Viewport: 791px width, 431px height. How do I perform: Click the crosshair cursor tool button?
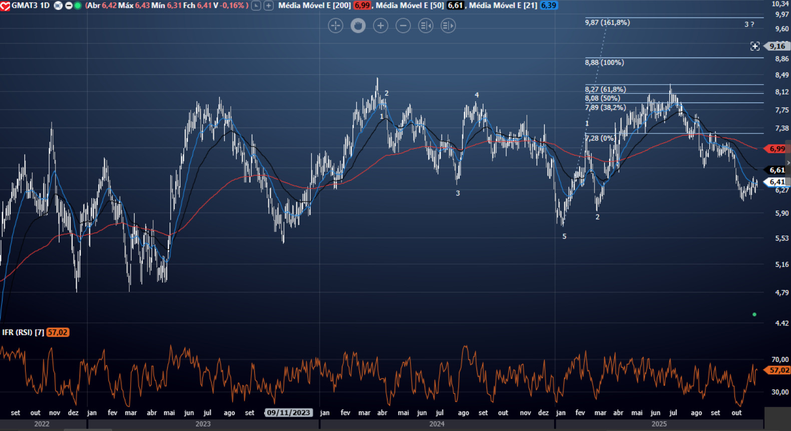point(335,25)
